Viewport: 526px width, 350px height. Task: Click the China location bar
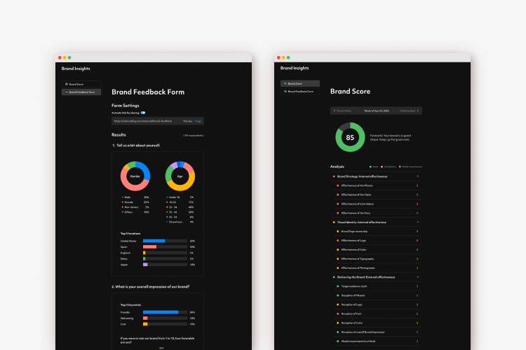pos(165,259)
